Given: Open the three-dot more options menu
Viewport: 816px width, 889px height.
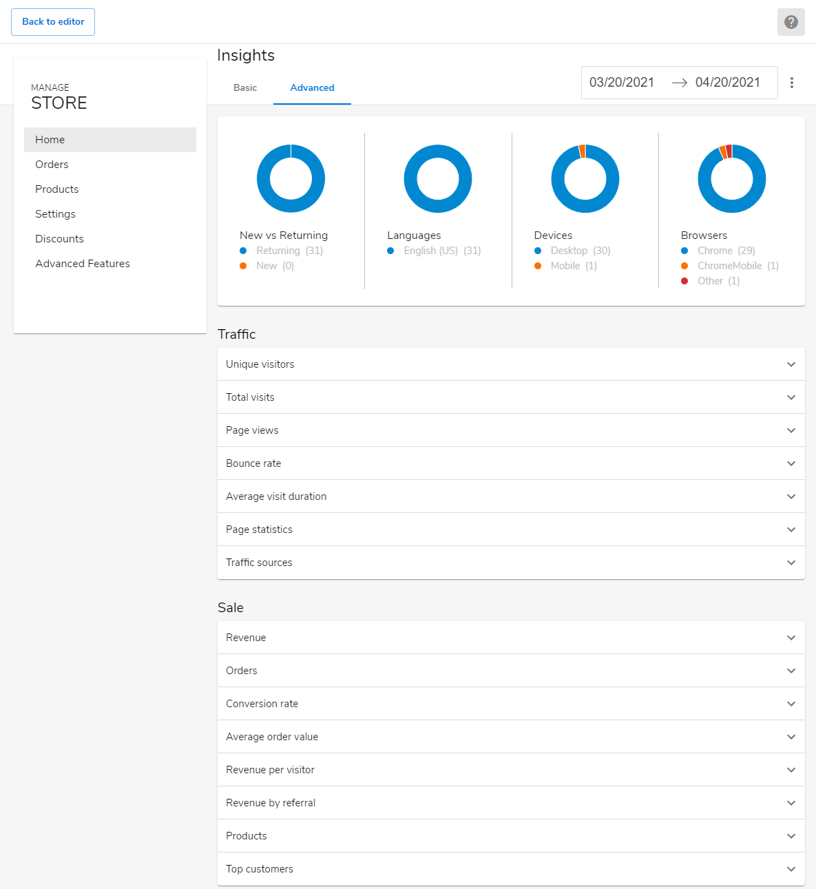Looking at the screenshot, I should (x=791, y=83).
